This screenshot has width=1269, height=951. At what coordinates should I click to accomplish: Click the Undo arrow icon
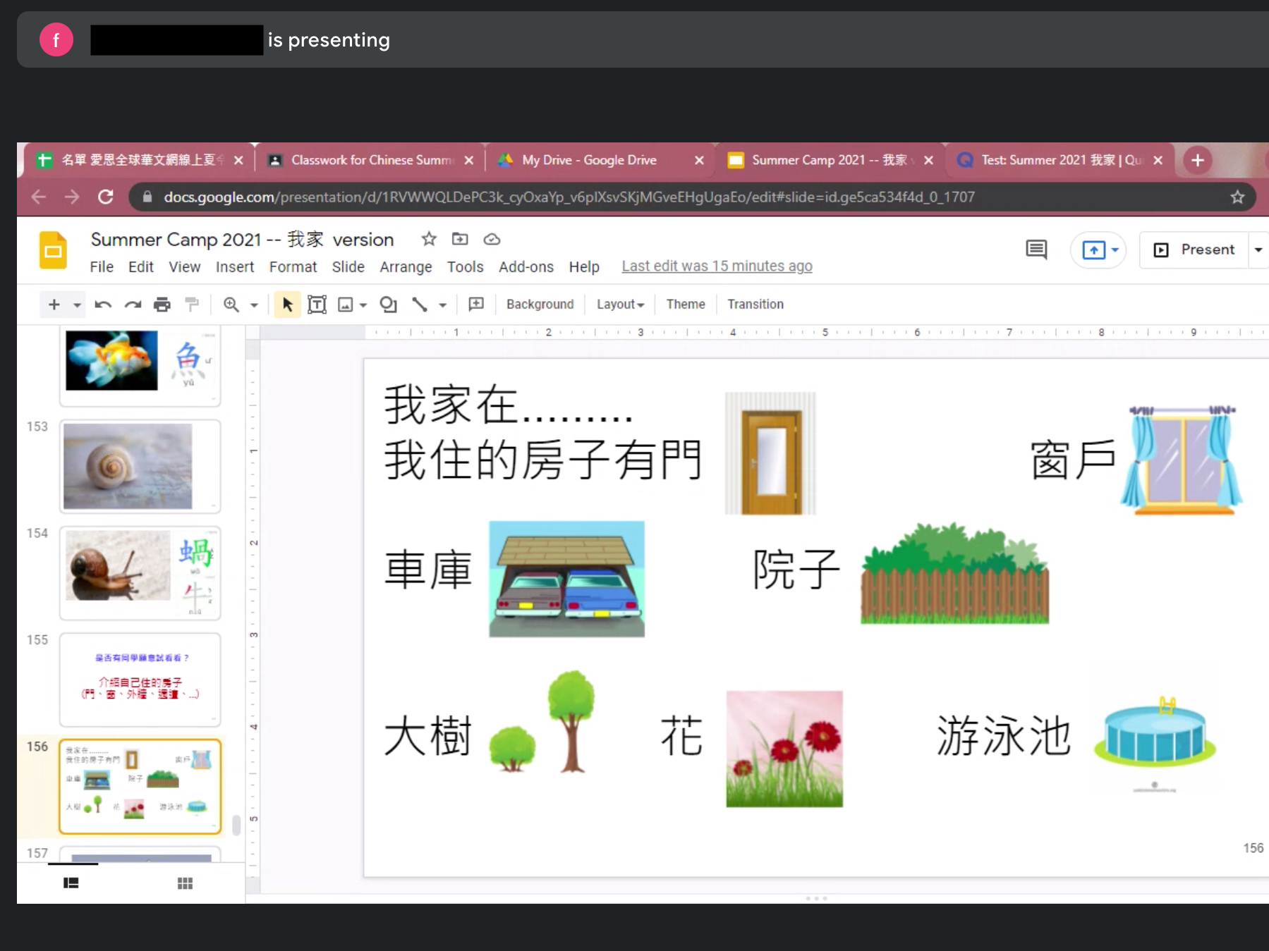tap(103, 305)
